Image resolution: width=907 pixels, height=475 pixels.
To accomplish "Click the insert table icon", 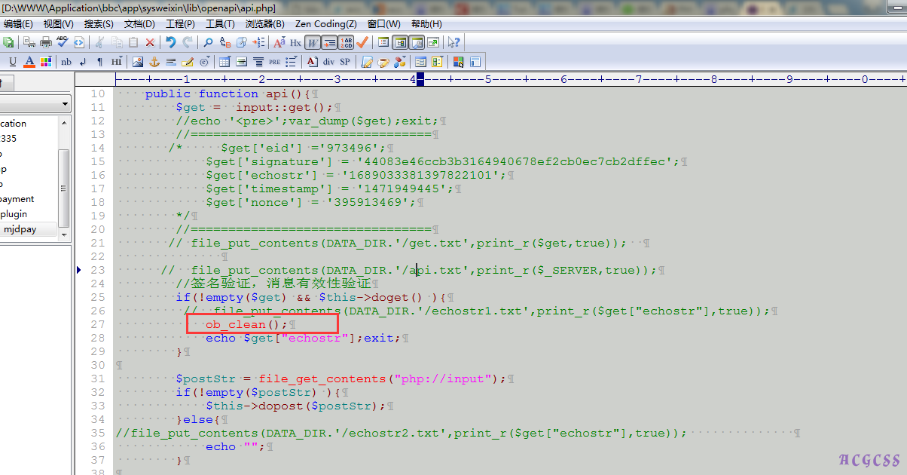I will coord(225,62).
